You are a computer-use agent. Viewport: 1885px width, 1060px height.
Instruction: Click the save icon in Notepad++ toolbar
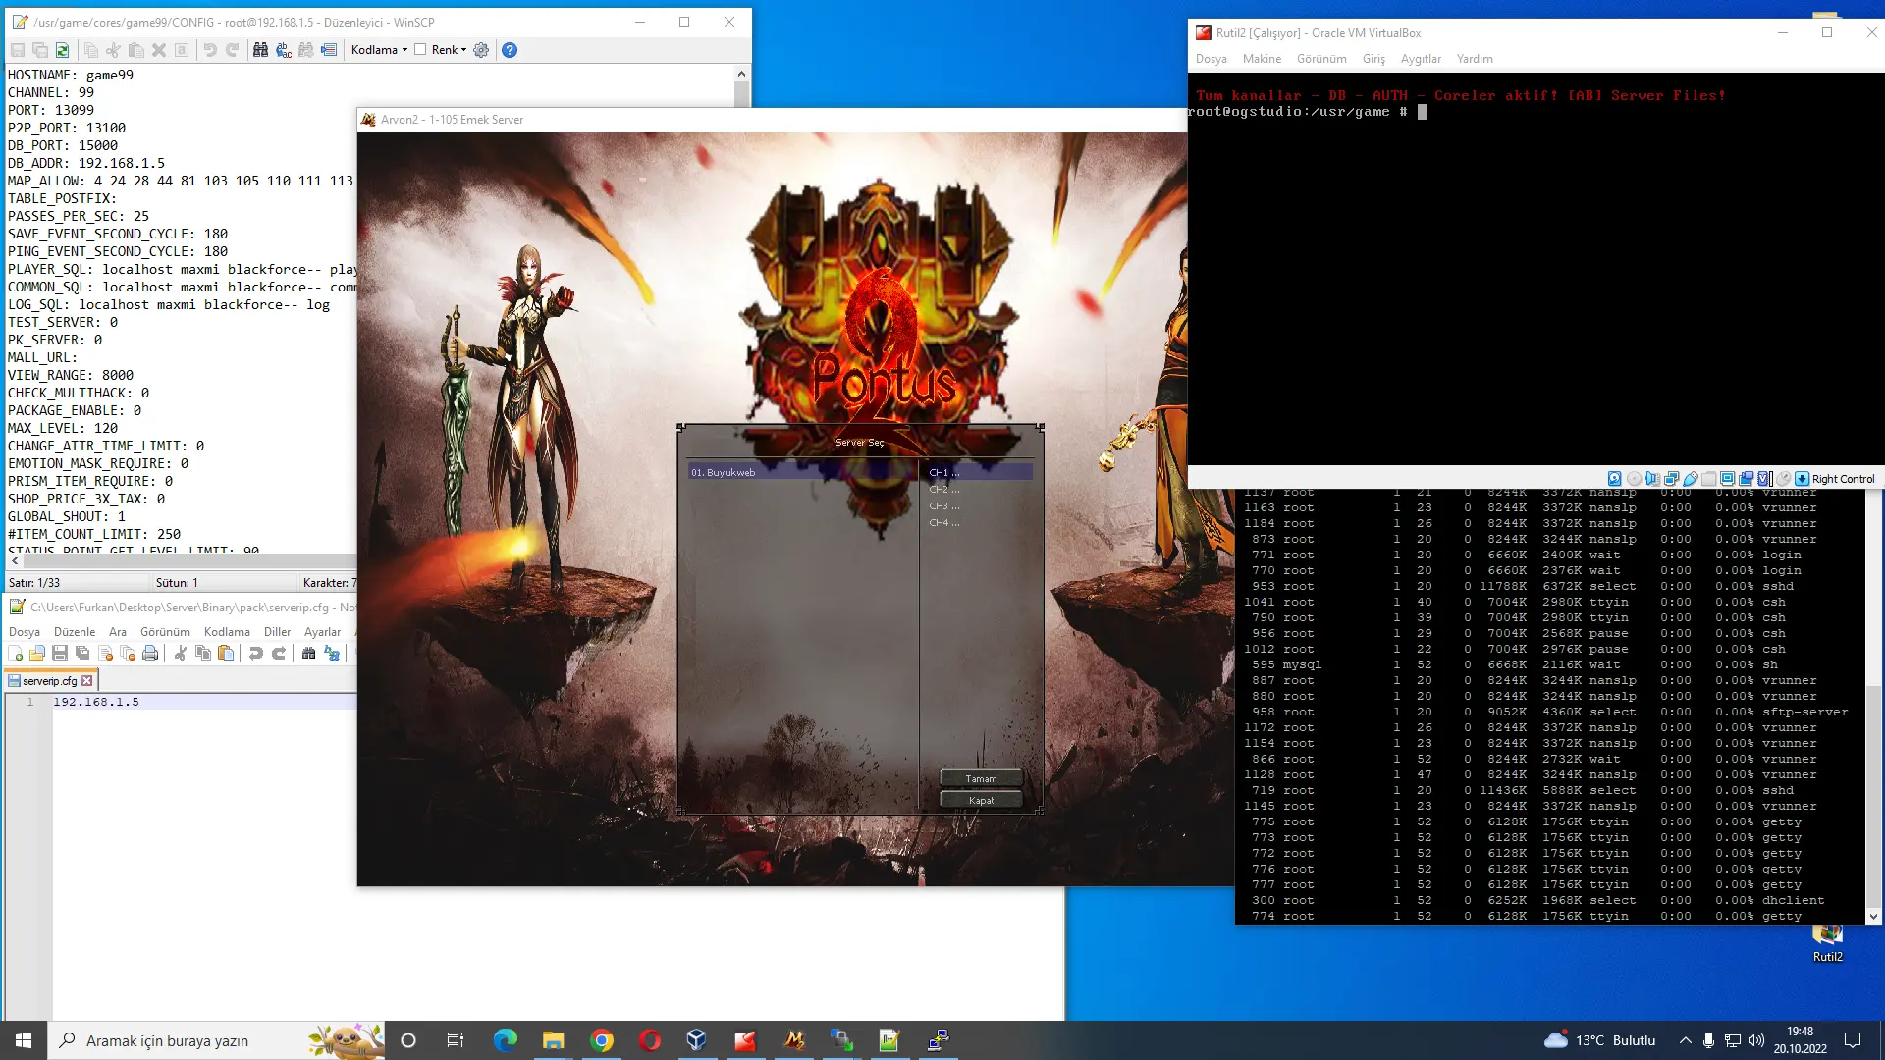point(60,654)
